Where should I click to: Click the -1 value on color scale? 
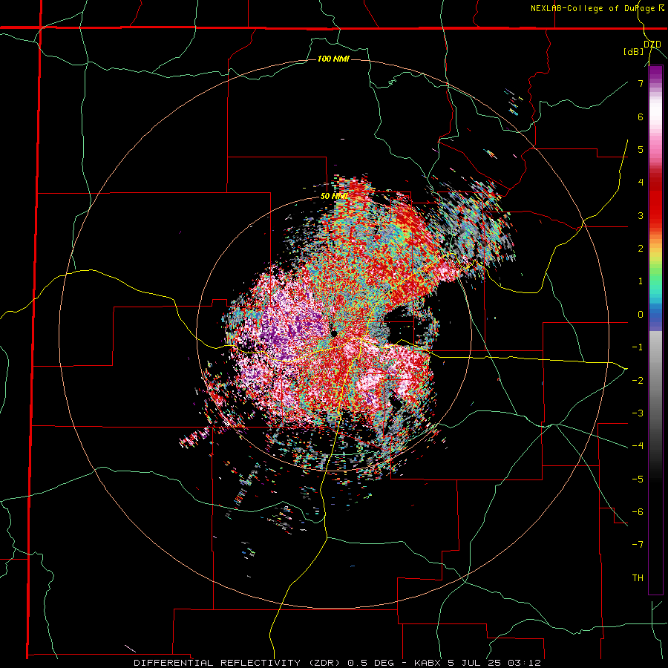638,347
